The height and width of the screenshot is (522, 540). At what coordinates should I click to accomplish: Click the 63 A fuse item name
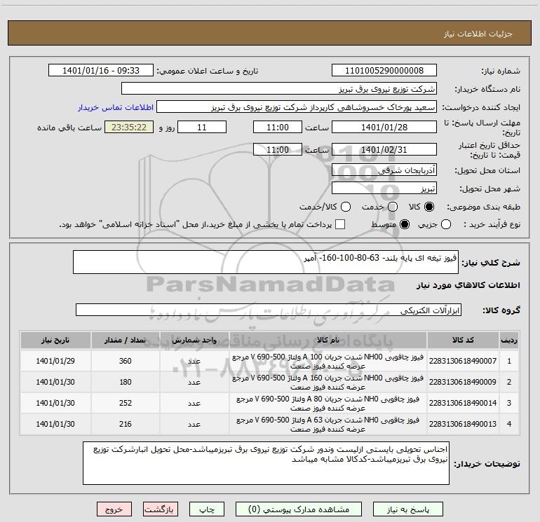(328, 425)
